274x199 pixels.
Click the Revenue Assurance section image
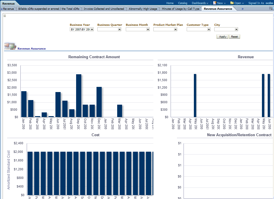pyautogui.click(x=10, y=46)
